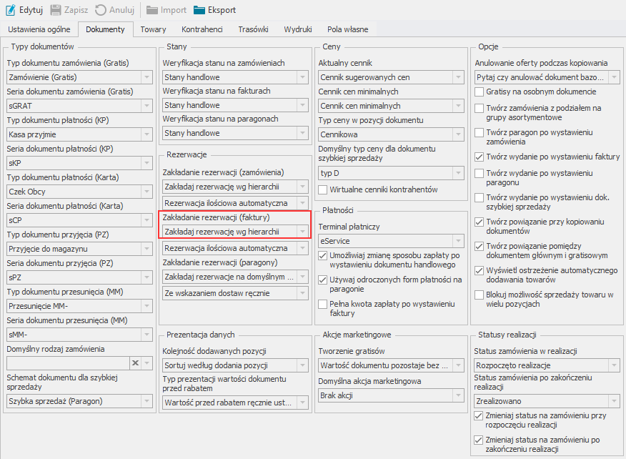The image size is (626, 459).
Task: Open Zakładanie rezerwacji (faktury) dropdown
Action: [303, 231]
